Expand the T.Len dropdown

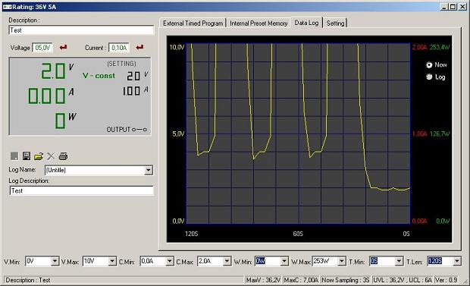coord(457,262)
